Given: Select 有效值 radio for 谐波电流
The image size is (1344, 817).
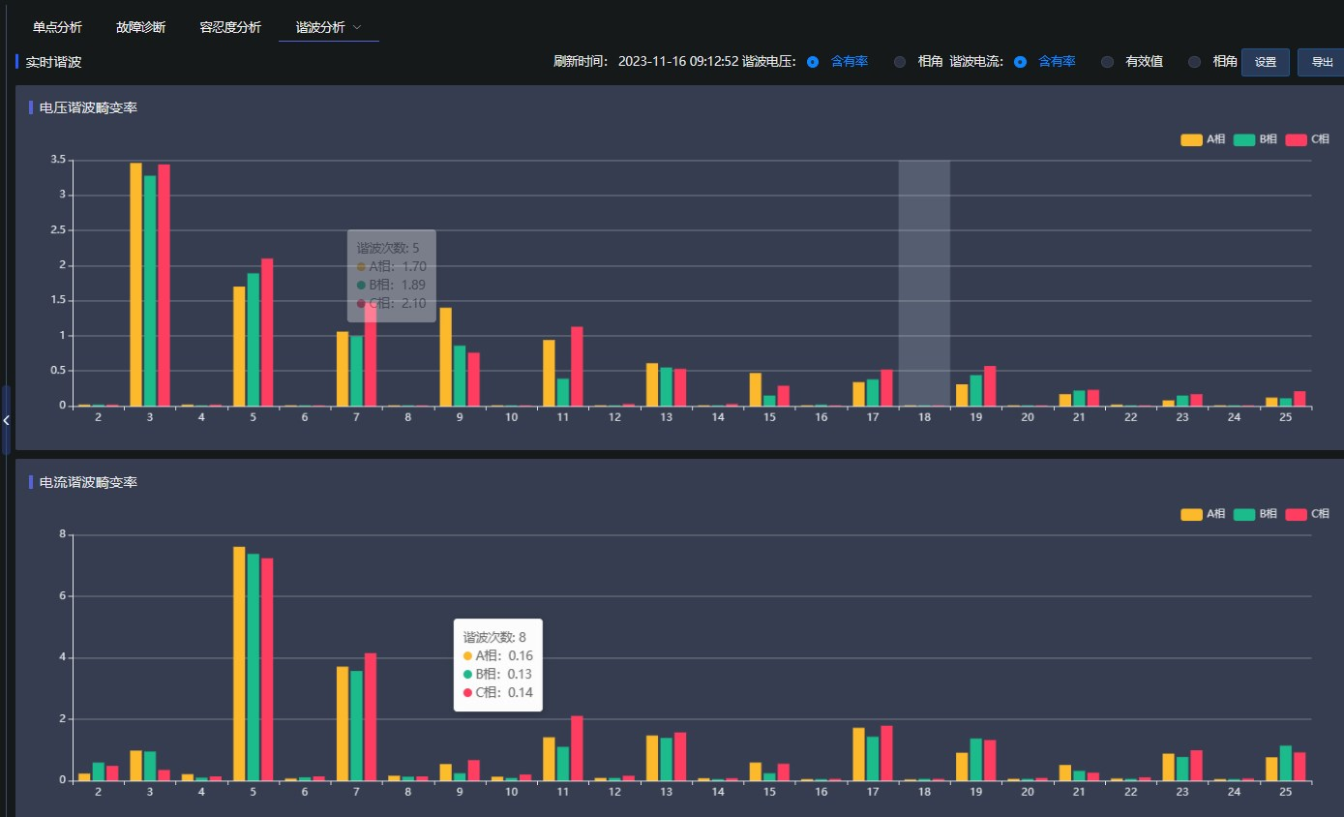Looking at the screenshot, I should [x=1108, y=62].
